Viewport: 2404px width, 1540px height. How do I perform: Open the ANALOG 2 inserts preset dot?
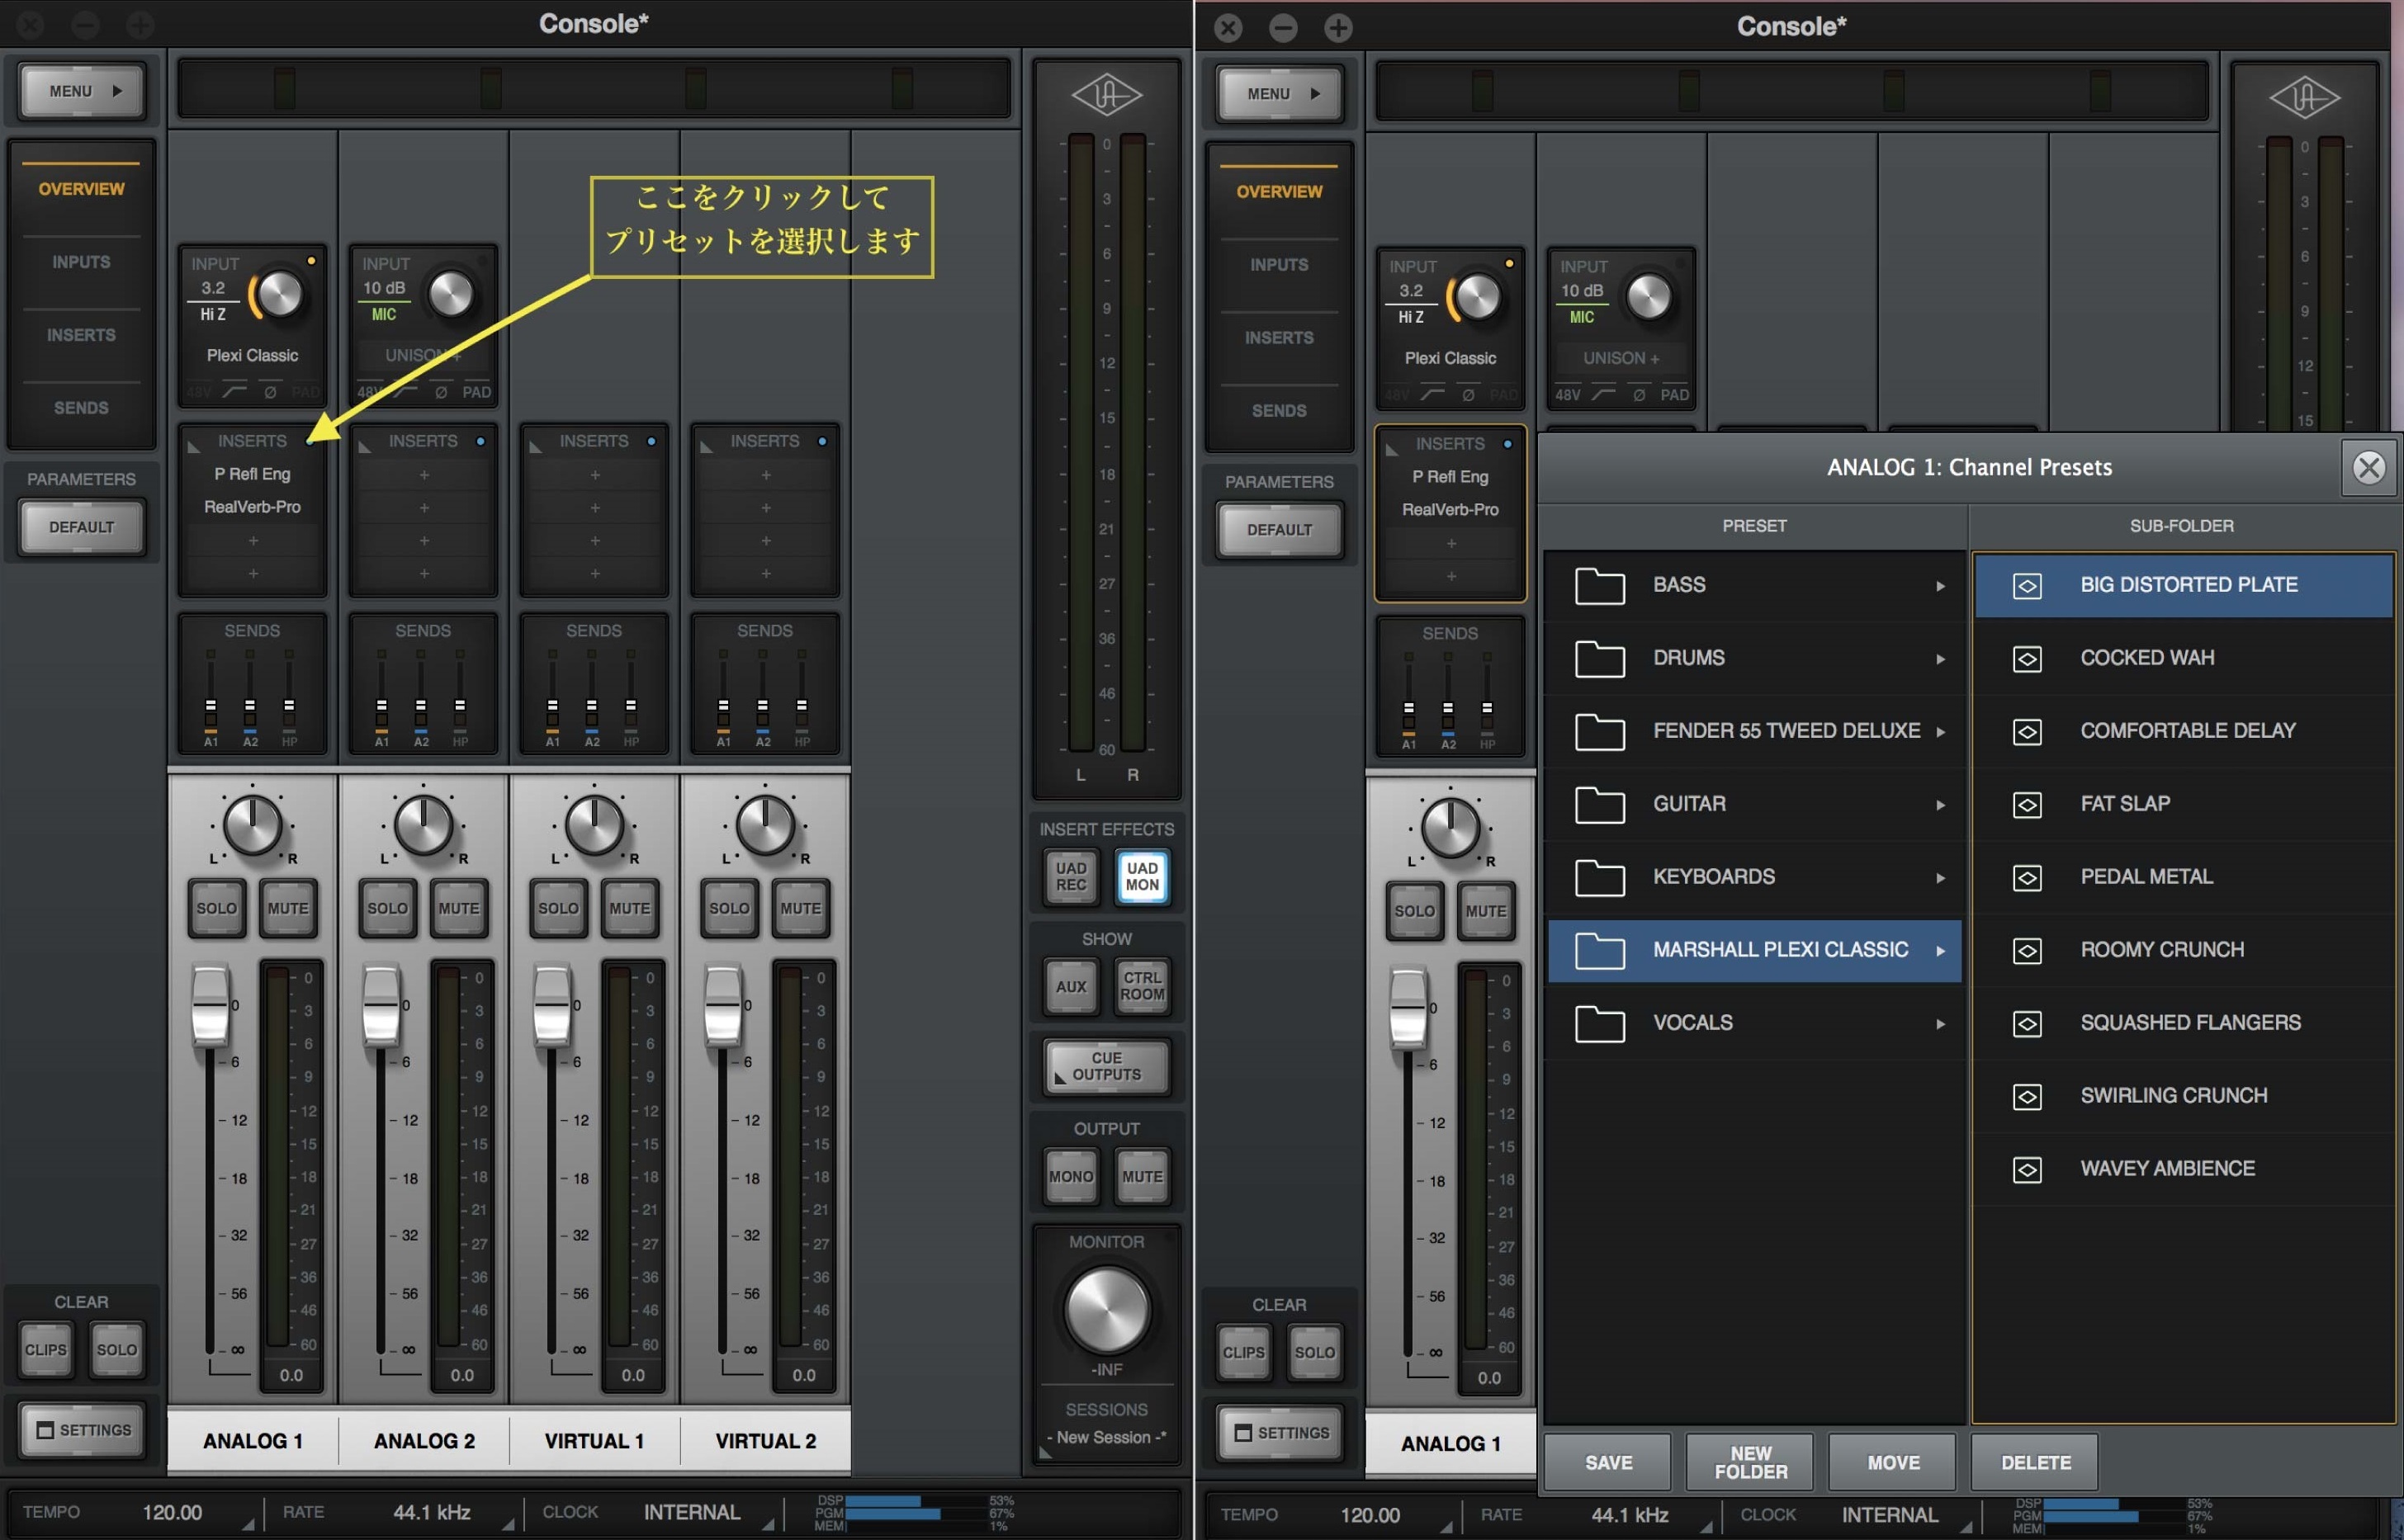[481, 441]
